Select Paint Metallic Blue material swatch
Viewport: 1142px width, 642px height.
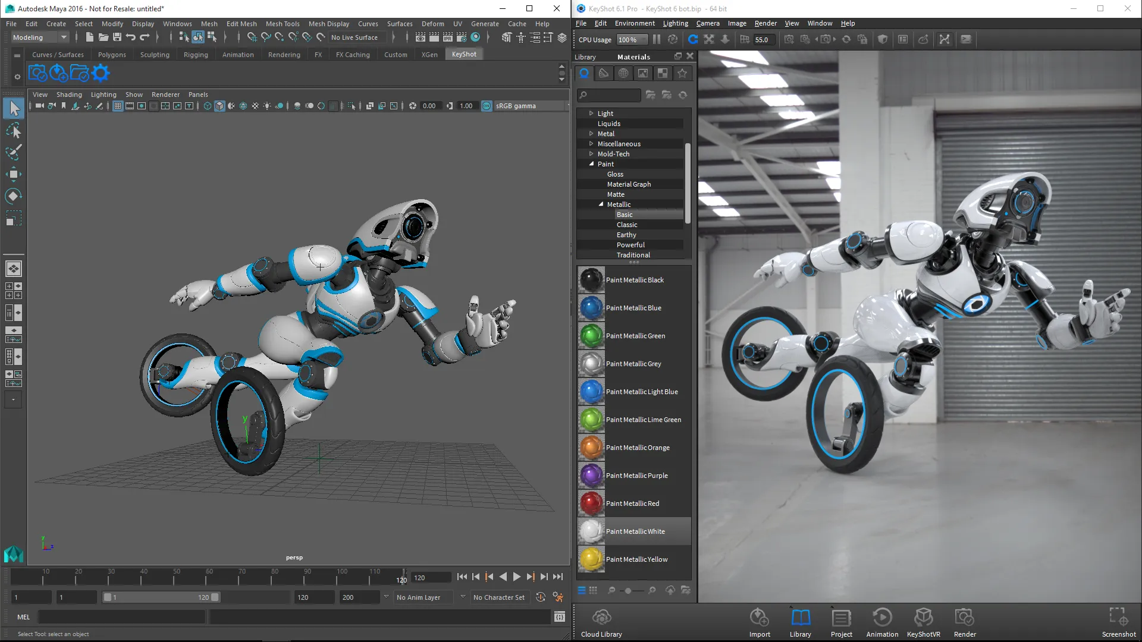pyautogui.click(x=591, y=307)
